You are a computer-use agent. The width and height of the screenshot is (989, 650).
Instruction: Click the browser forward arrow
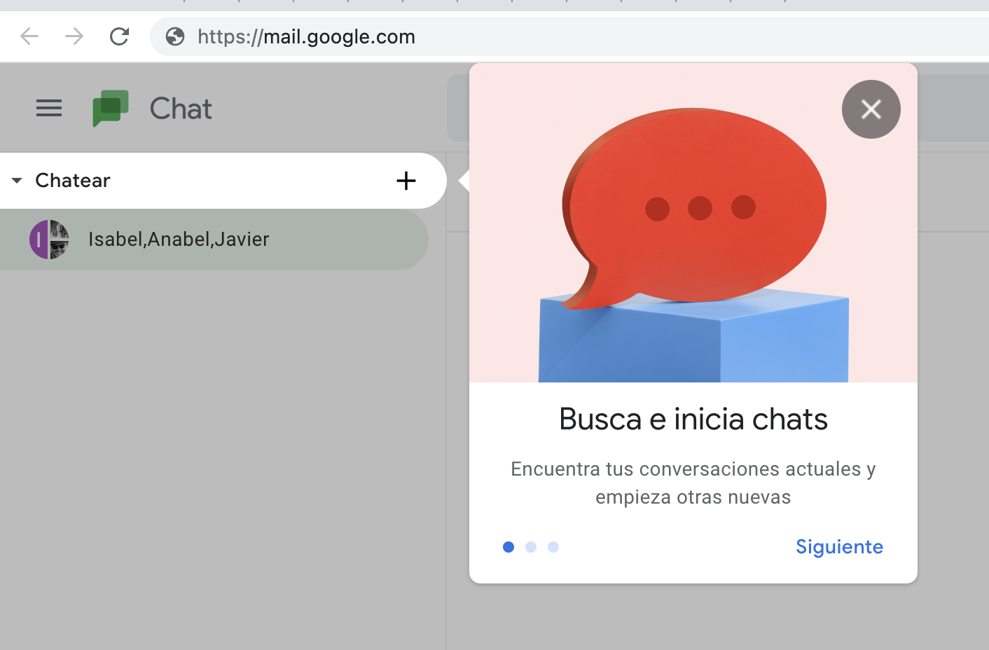point(74,36)
